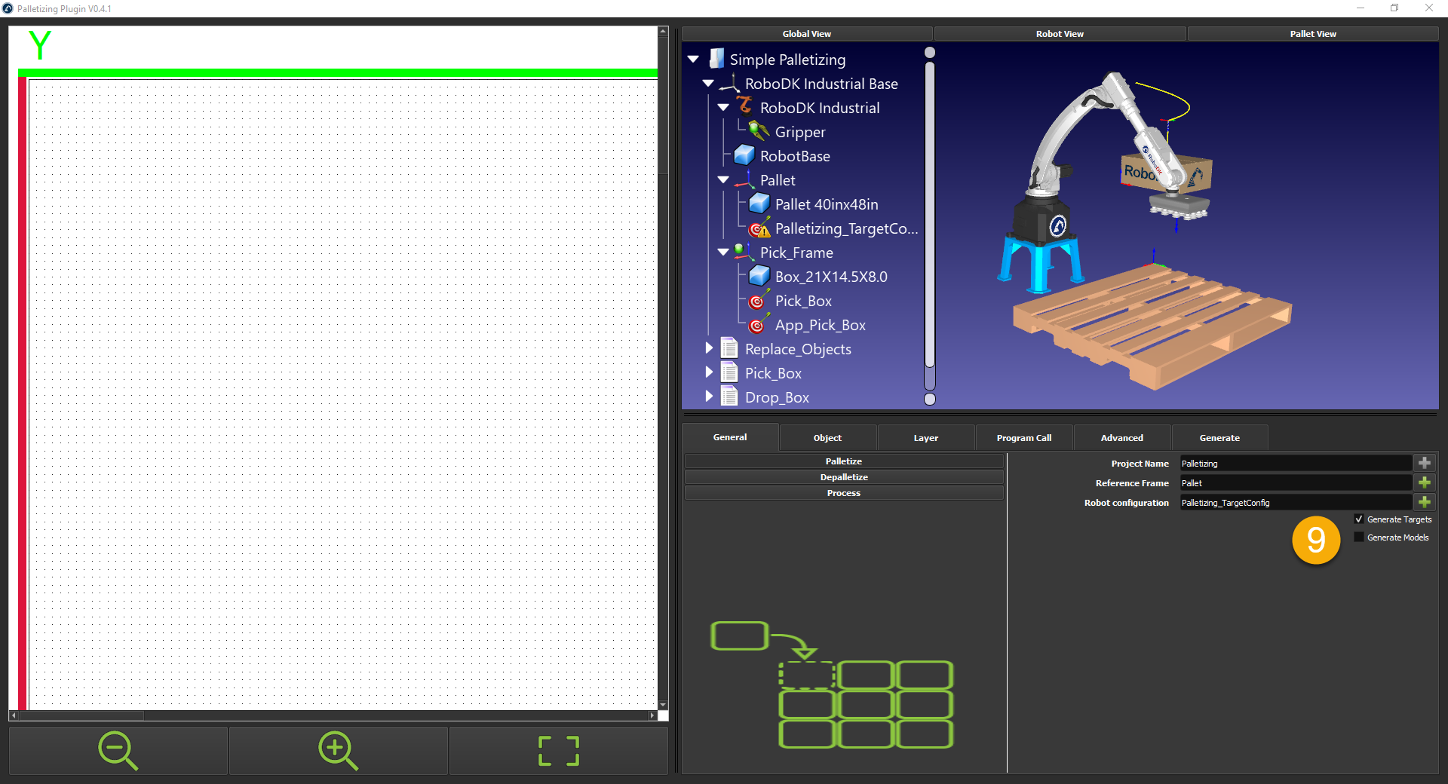1448x784 pixels.
Task: Click the Depalletize button
Action: (x=843, y=477)
